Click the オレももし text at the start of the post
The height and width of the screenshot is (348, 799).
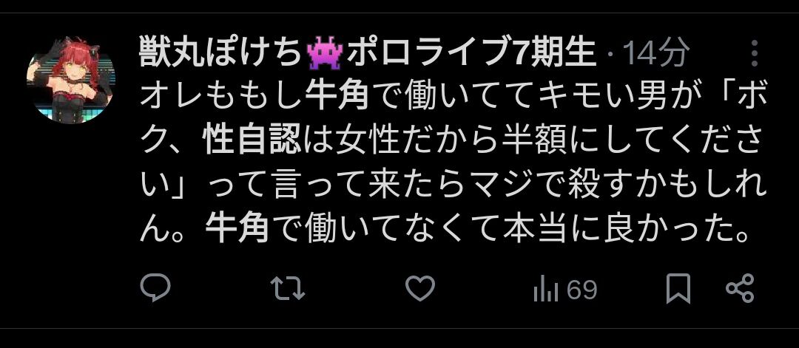[222, 95]
